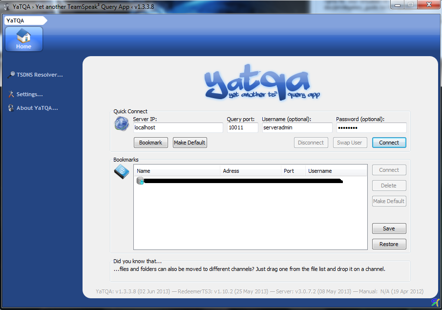
Task: Click the bottom-right corner logo icon
Action: (x=436, y=302)
